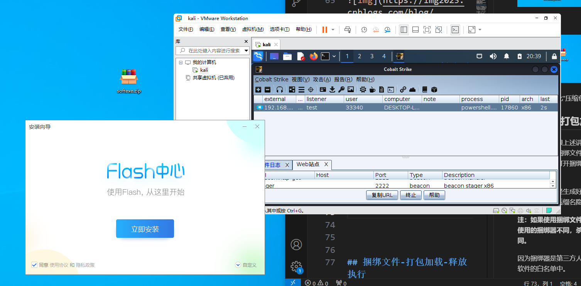Click the Kali volume speaker icon
This screenshot has height=286, width=581.
pyautogui.click(x=493, y=56)
